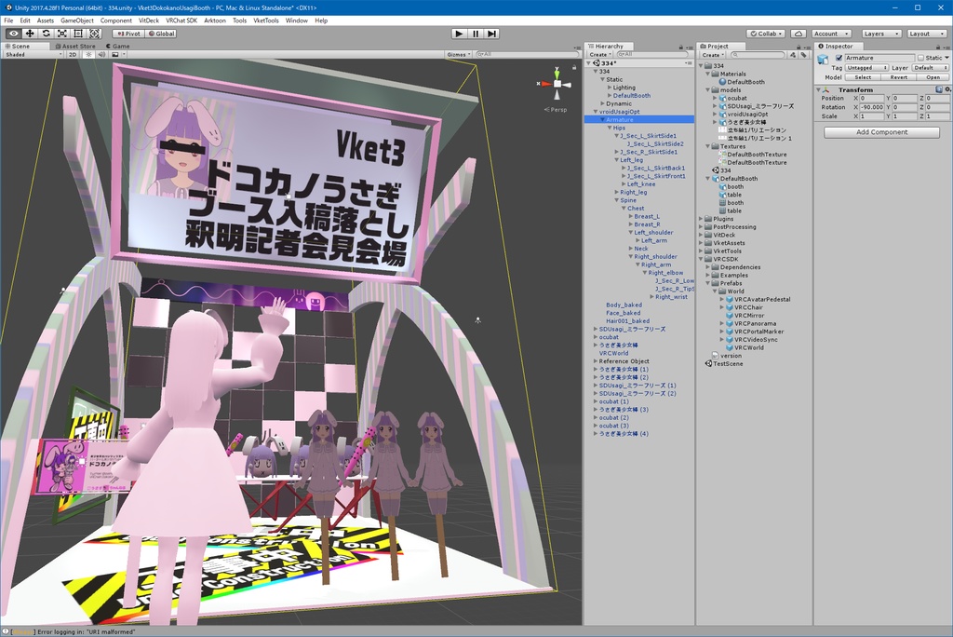This screenshot has height=637, width=953.
Task: Click the Pause button
Action: pyautogui.click(x=476, y=34)
